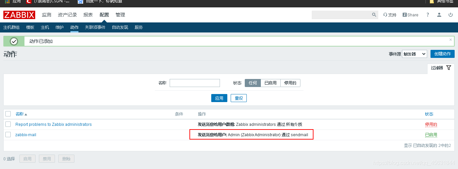
Task: Click the Share button
Action: tap(410, 15)
